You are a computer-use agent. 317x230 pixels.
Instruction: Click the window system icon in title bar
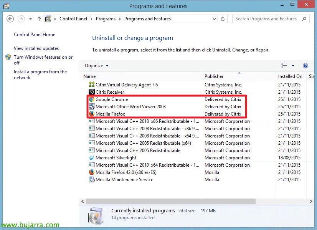click(x=6, y=6)
